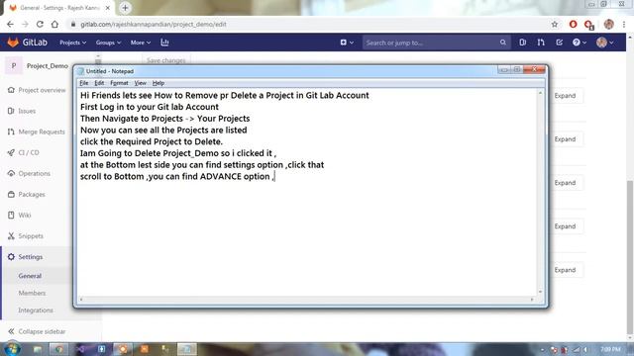This screenshot has height=356, width=634.
Task: Open Notepad Edit menu
Action: click(99, 83)
